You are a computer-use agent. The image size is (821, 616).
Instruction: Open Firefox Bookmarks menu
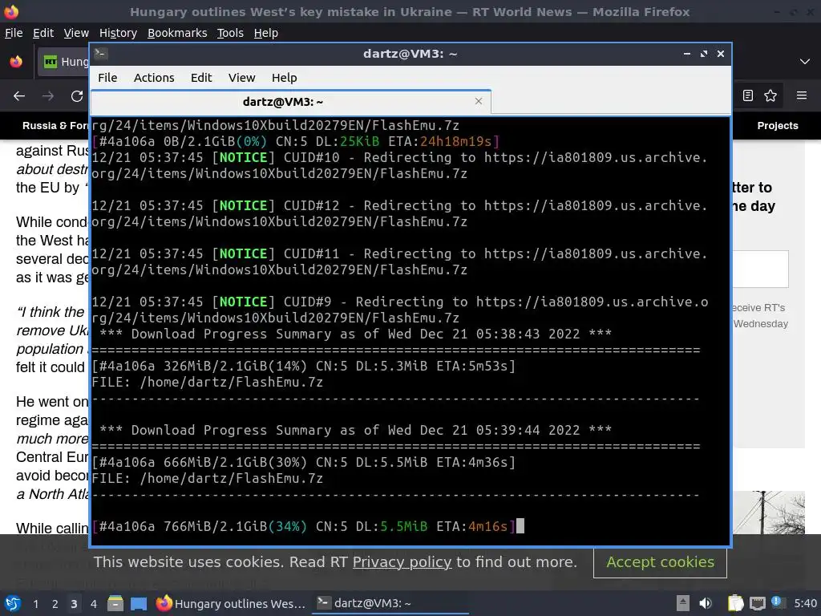pyautogui.click(x=177, y=32)
